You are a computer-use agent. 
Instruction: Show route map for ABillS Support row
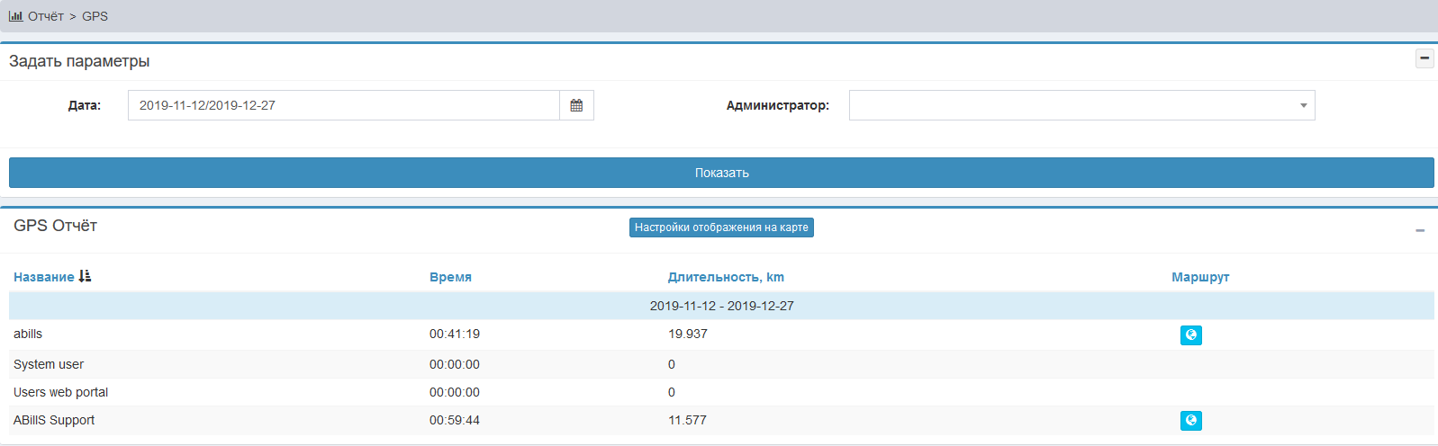tap(1190, 421)
